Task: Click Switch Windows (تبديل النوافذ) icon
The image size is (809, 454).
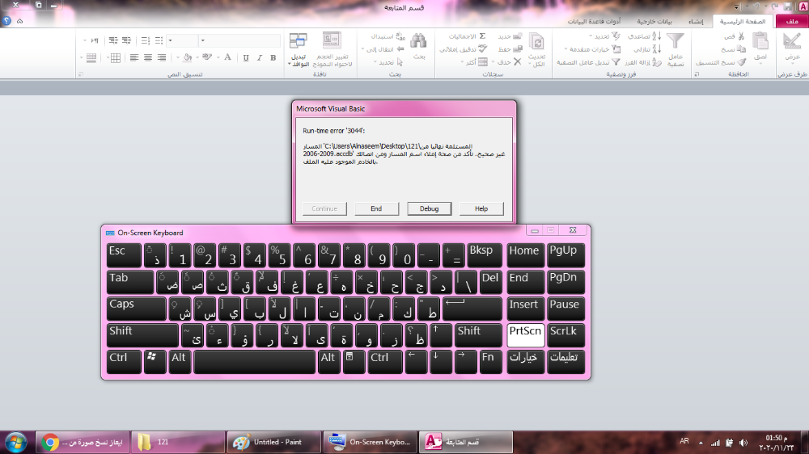Action: 298,41
